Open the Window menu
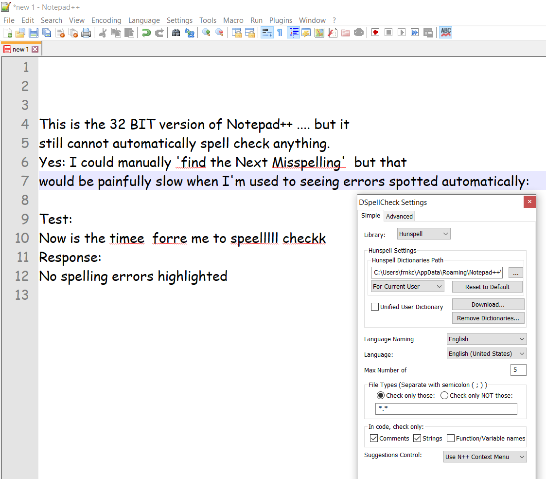 312,20
